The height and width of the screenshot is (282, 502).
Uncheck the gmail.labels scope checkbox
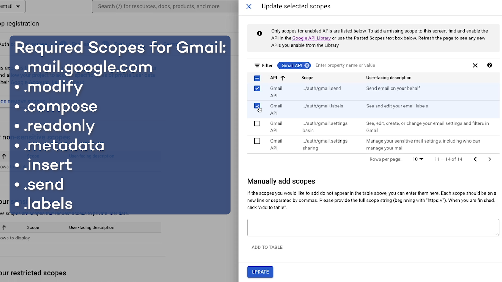[x=257, y=106]
